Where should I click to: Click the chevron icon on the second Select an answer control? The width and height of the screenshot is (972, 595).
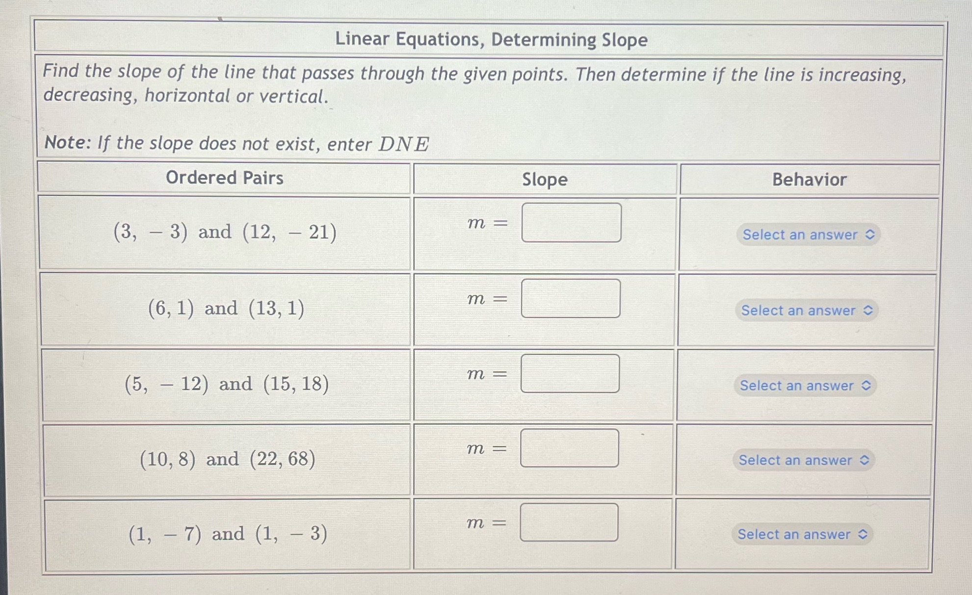click(868, 310)
